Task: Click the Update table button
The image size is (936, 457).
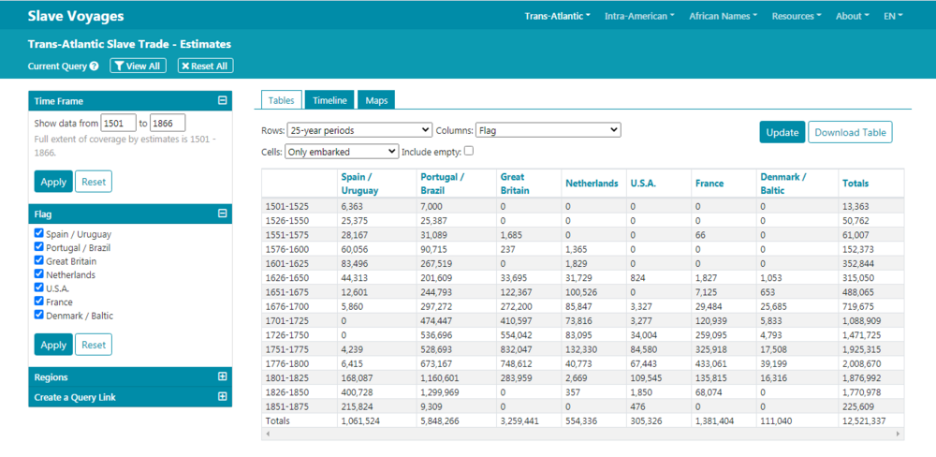Action: [782, 132]
